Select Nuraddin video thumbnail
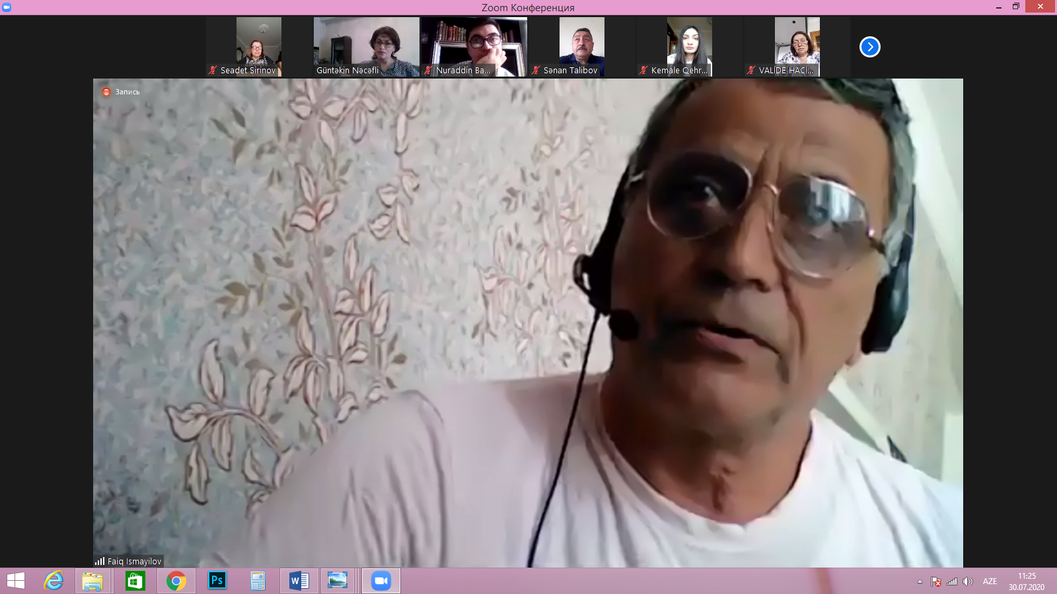Image resolution: width=1057 pixels, height=594 pixels. click(x=474, y=46)
